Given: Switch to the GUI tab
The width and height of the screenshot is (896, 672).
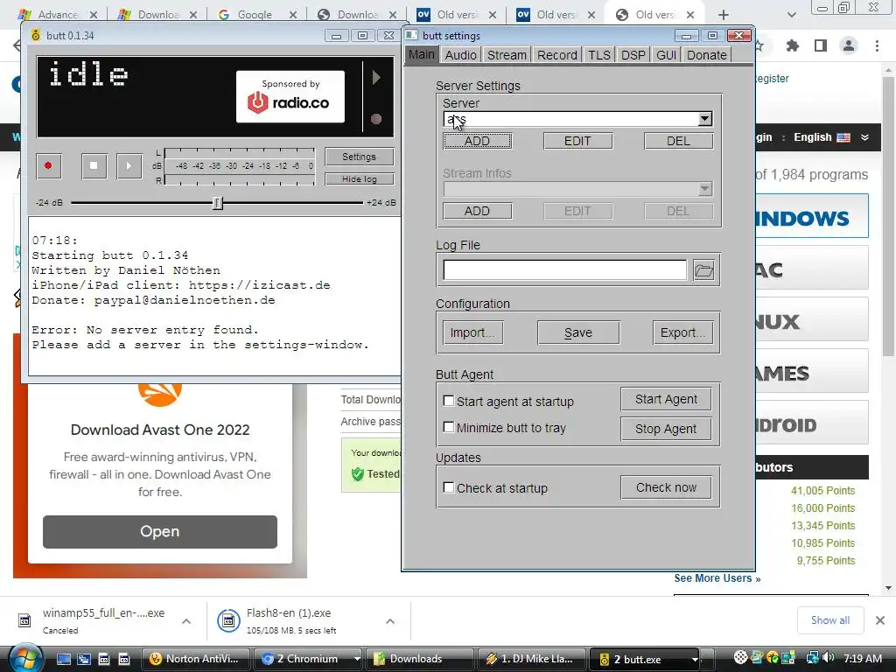Looking at the screenshot, I should [x=666, y=55].
